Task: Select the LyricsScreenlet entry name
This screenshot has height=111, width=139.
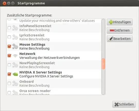Action: pyautogui.click(x=32, y=35)
